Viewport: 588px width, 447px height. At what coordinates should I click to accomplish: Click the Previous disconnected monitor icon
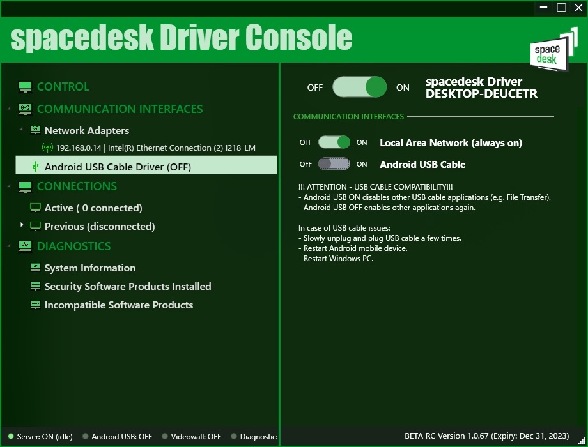tap(35, 226)
